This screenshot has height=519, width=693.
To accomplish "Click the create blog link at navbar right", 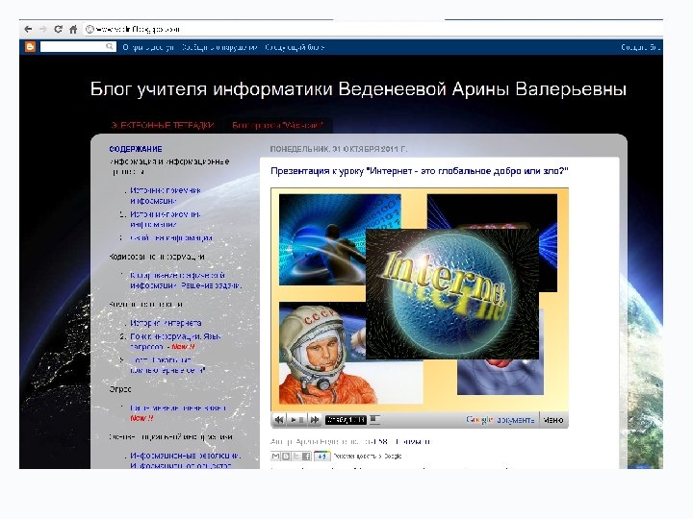I will click(641, 47).
